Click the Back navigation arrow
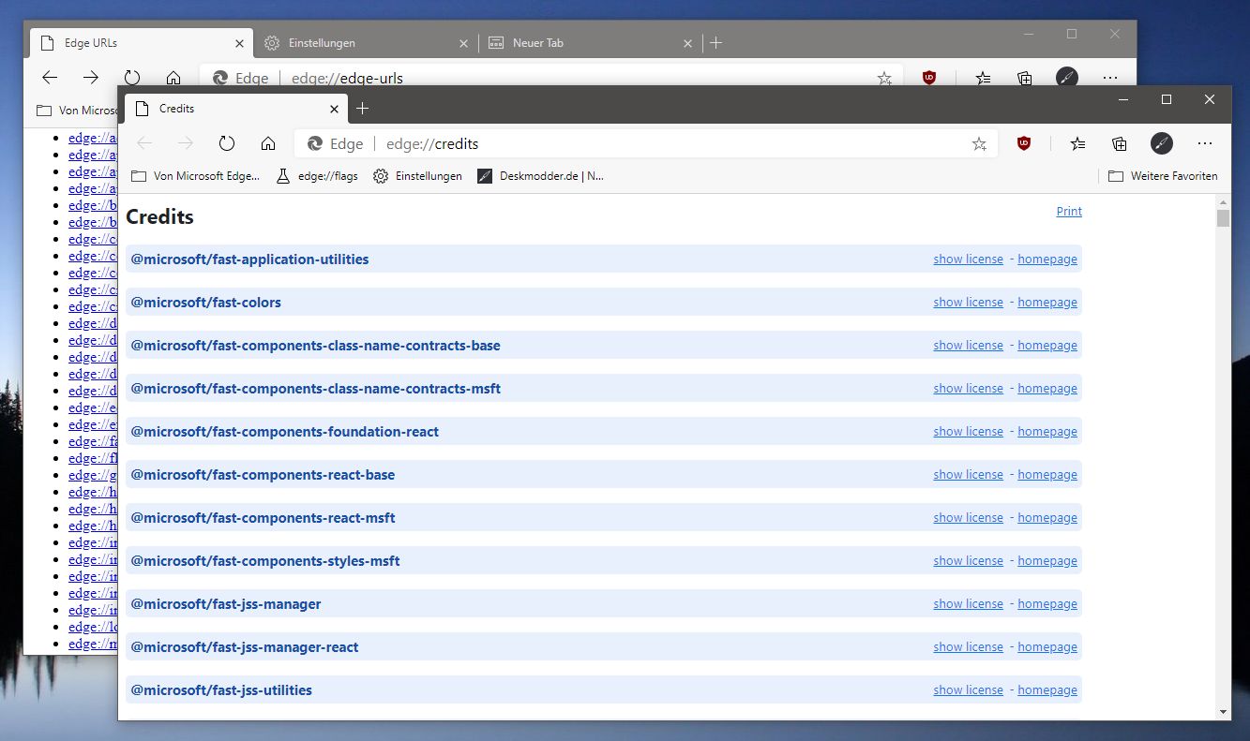Viewport: 1250px width, 741px height. (x=143, y=142)
